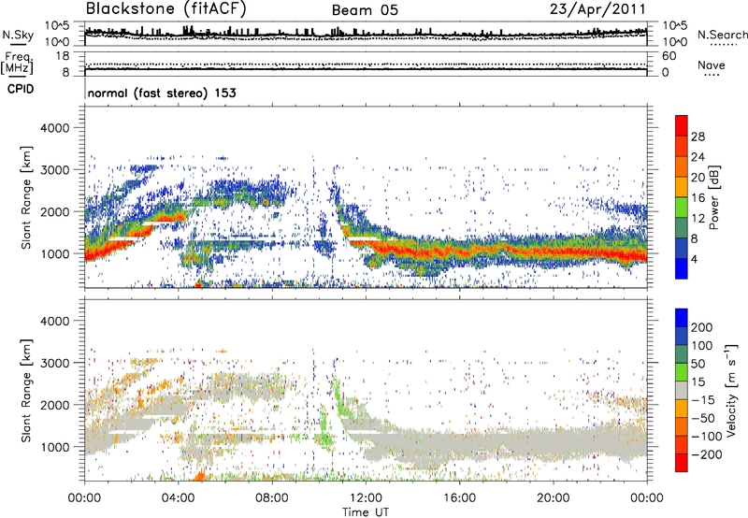Click the "28" label on power colorbar
748x518 pixels.
click(698, 137)
